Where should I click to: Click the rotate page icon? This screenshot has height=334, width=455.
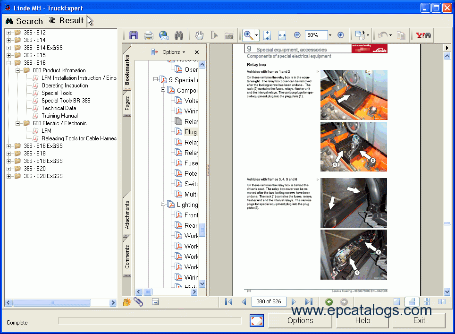tap(360, 35)
